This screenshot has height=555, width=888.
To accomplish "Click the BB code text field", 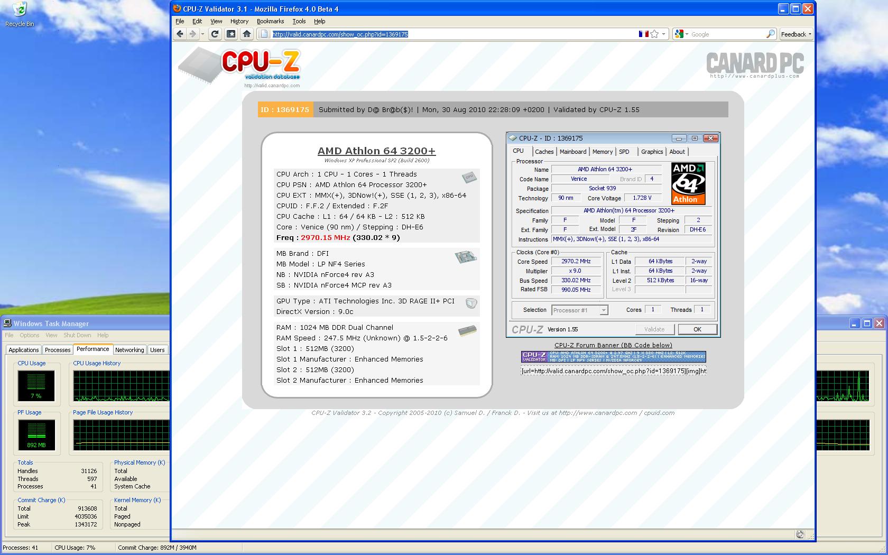I will click(613, 371).
